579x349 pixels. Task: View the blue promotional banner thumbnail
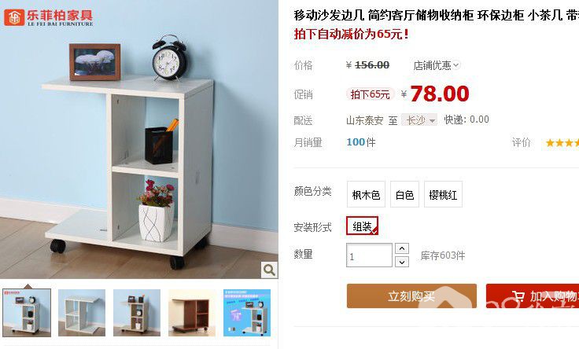tap(247, 313)
